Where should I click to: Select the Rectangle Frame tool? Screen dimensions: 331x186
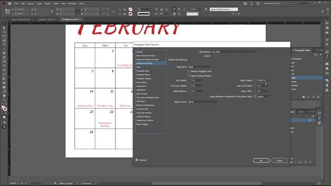tap(4, 61)
